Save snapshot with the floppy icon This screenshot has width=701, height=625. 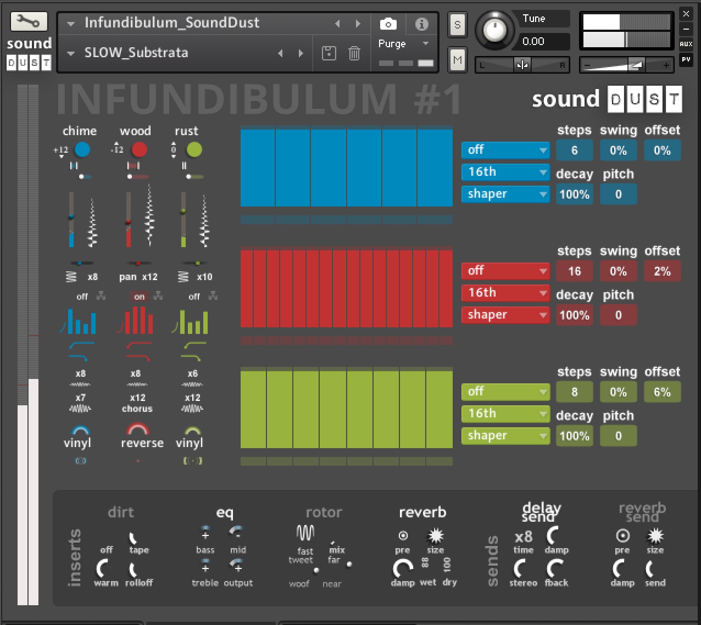pos(329,53)
